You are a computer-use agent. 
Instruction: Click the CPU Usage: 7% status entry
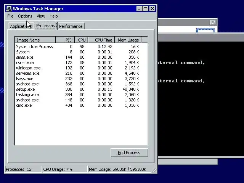pyautogui.click(x=65, y=169)
